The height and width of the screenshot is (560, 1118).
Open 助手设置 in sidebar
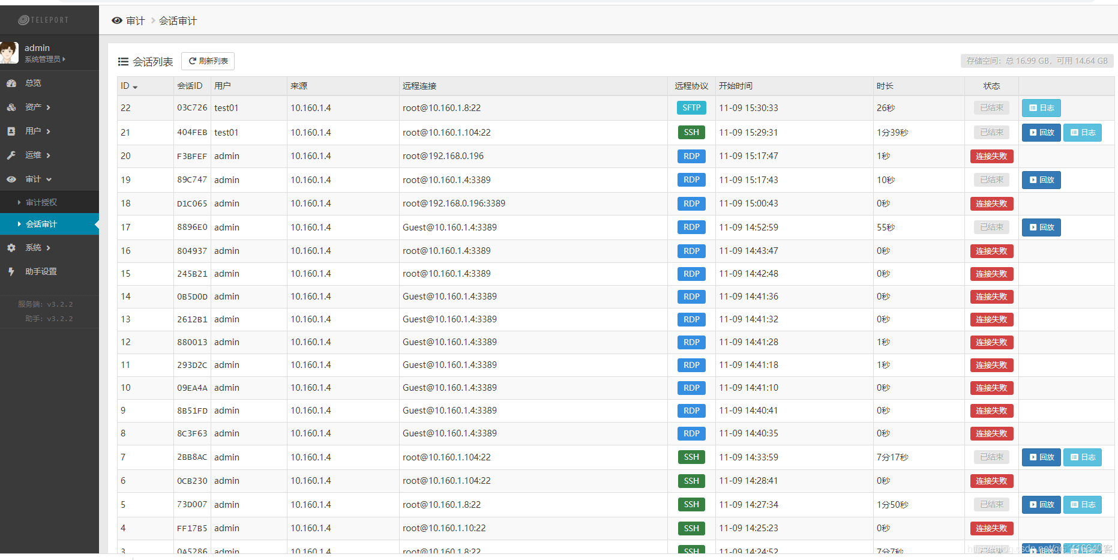[41, 271]
